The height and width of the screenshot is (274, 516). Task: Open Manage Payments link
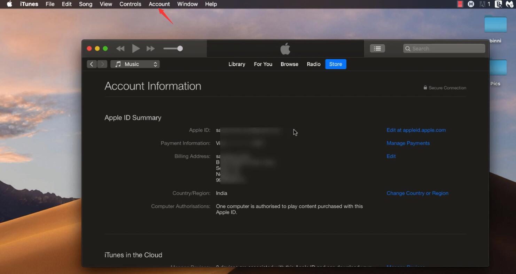point(408,143)
